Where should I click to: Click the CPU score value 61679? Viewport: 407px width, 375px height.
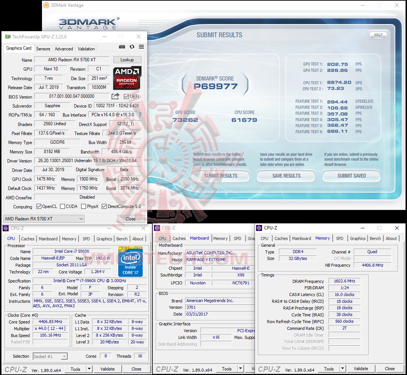point(244,120)
